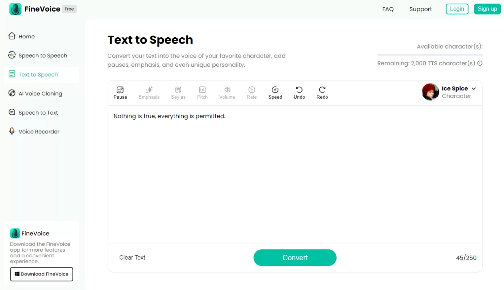Image resolution: width=504 pixels, height=290 pixels.
Task: Click the Pause tool icon
Action: click(120, 90)
